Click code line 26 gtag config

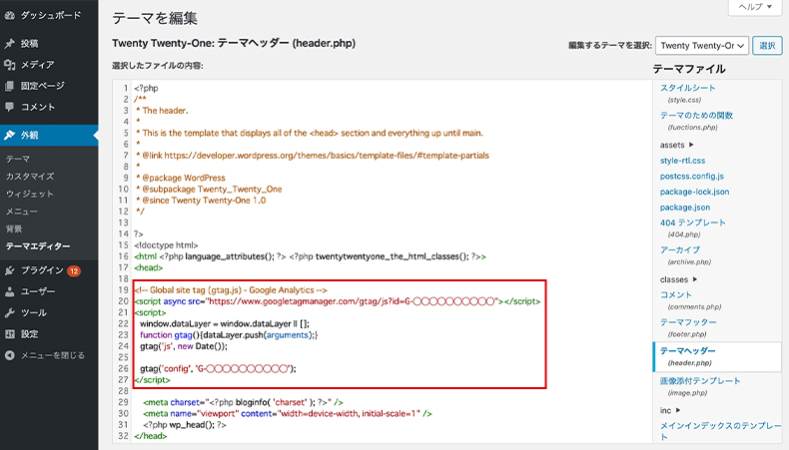[218, 369]
